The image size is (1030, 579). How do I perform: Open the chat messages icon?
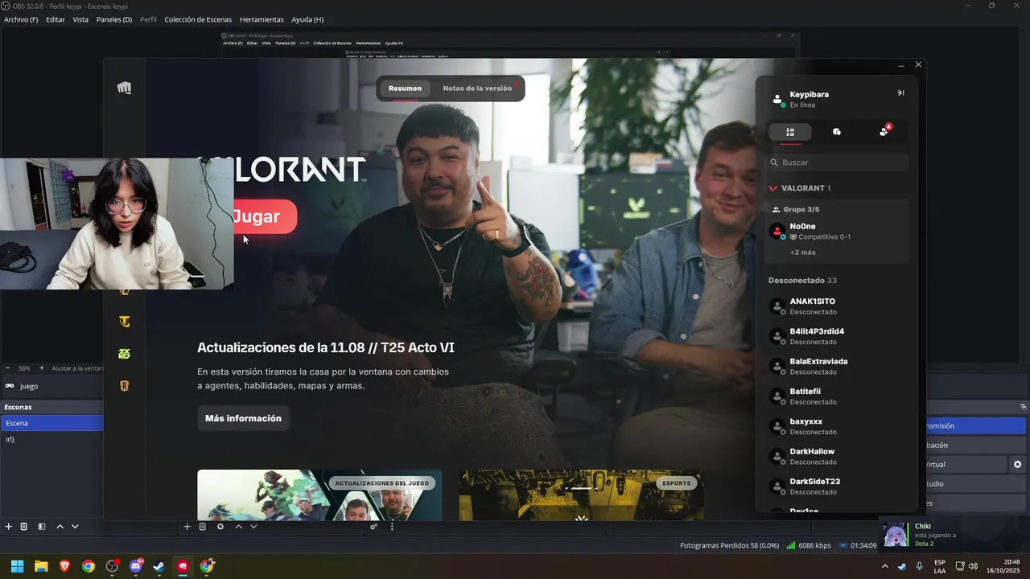click(837, 132)
